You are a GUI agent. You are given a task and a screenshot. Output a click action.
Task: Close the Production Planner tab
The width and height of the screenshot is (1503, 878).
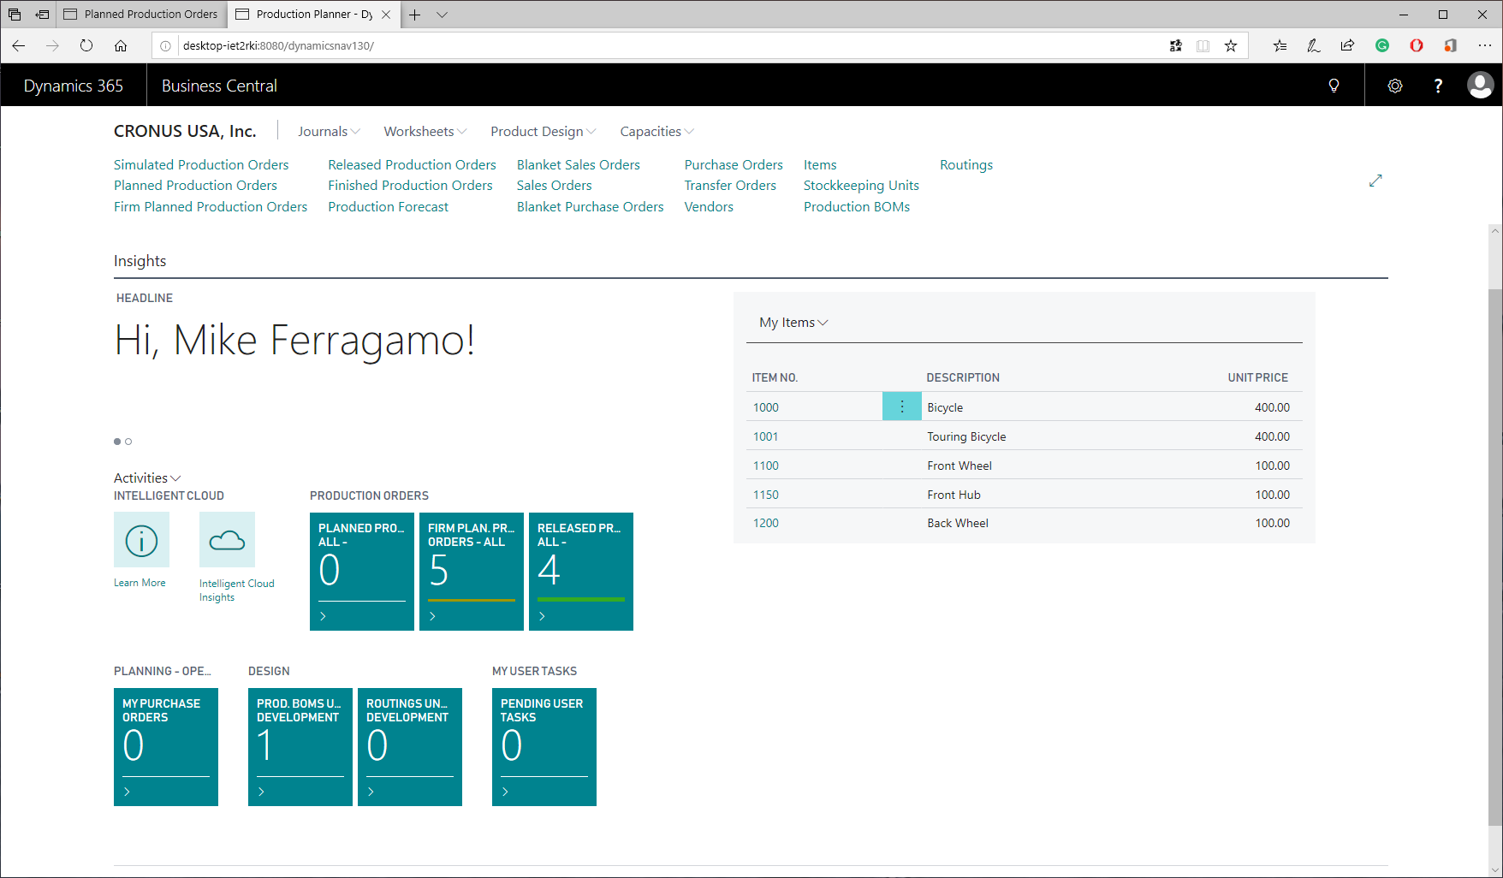(x=386, y=15)
